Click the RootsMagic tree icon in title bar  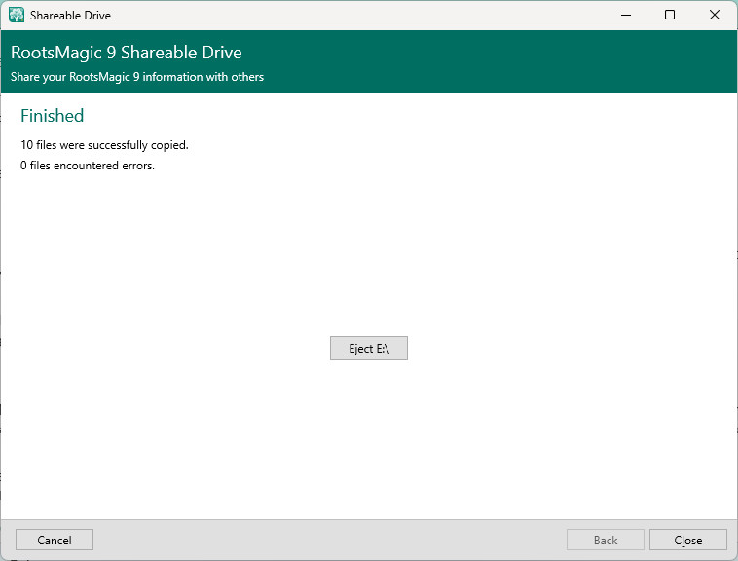16,16
